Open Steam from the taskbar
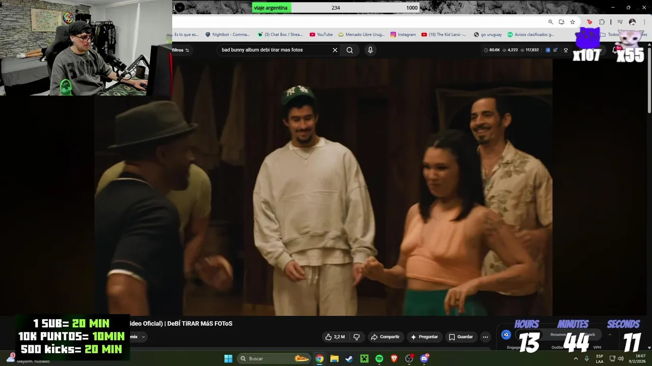The image size is (652, 366). [x=349, y=358]
